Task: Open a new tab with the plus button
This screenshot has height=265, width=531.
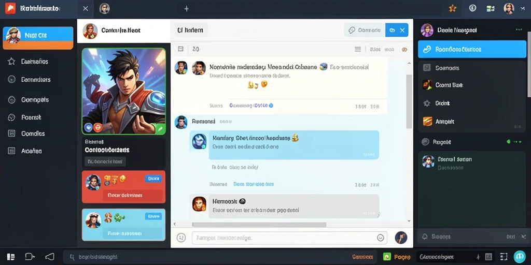Action: (x=186, y=9)
